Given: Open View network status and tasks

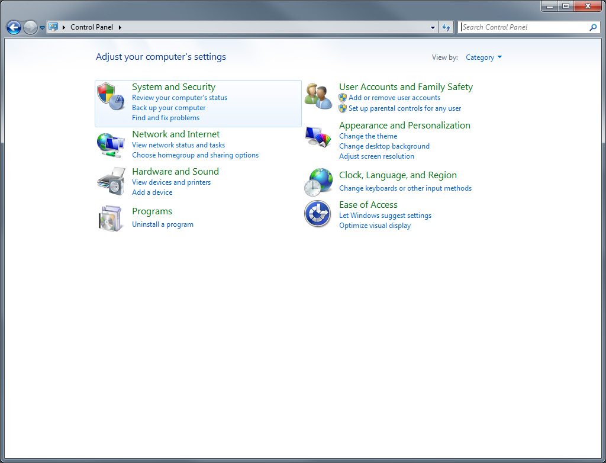Looking at the screenshot, I should 178,145.
